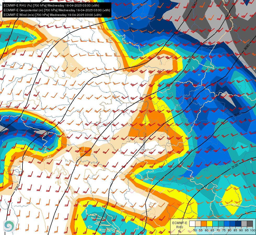Pick the medium blue legend swatch for 80-85
The width and height of the screenshot is (256, 235).
pyautogui.click(x=232, y=224)
